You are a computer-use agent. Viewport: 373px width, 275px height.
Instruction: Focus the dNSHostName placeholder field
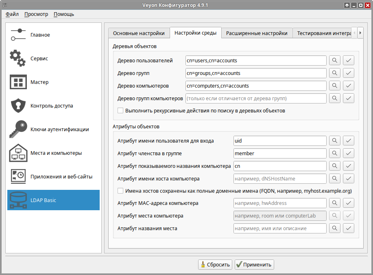280,179
